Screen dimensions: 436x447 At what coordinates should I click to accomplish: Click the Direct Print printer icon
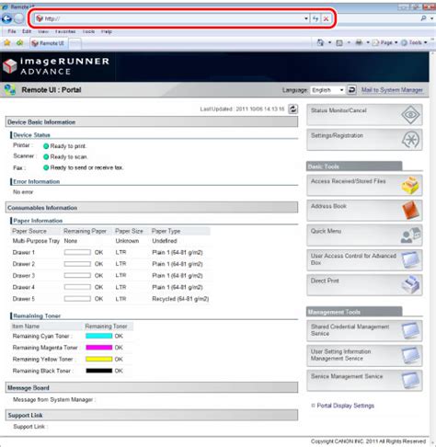pyautogui.click(x=410, y=284)
